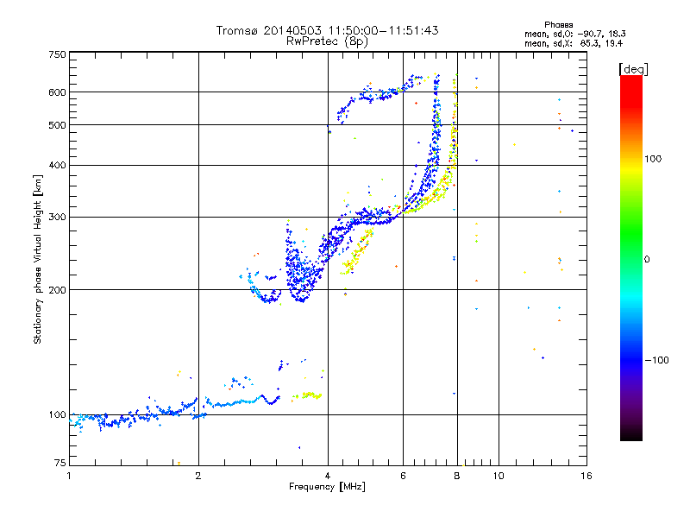Click the '1' x-axis tick label

pos(69,476)
